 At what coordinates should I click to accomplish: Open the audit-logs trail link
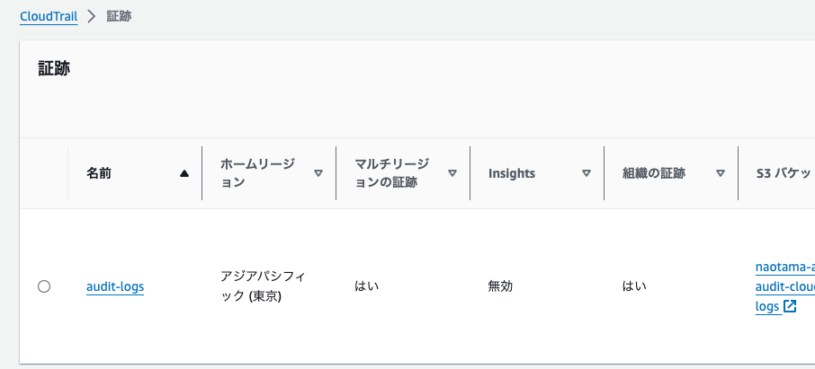click(115, 286)
